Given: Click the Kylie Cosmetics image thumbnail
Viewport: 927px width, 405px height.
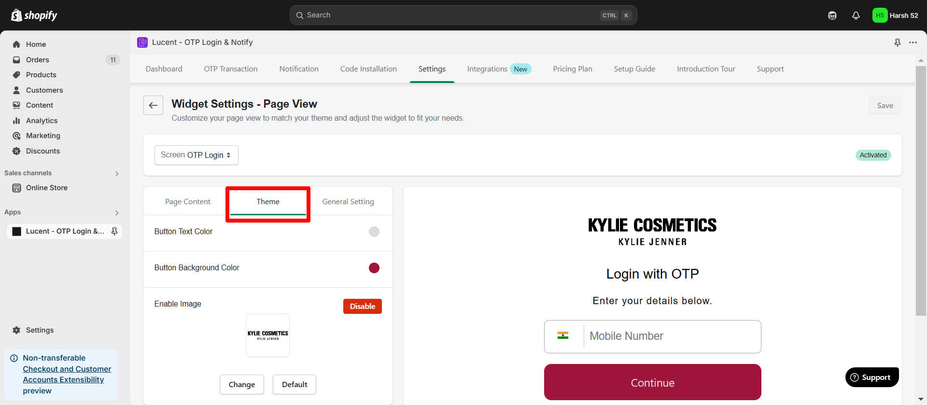Looking at the screenshot, I should (268, 335).
